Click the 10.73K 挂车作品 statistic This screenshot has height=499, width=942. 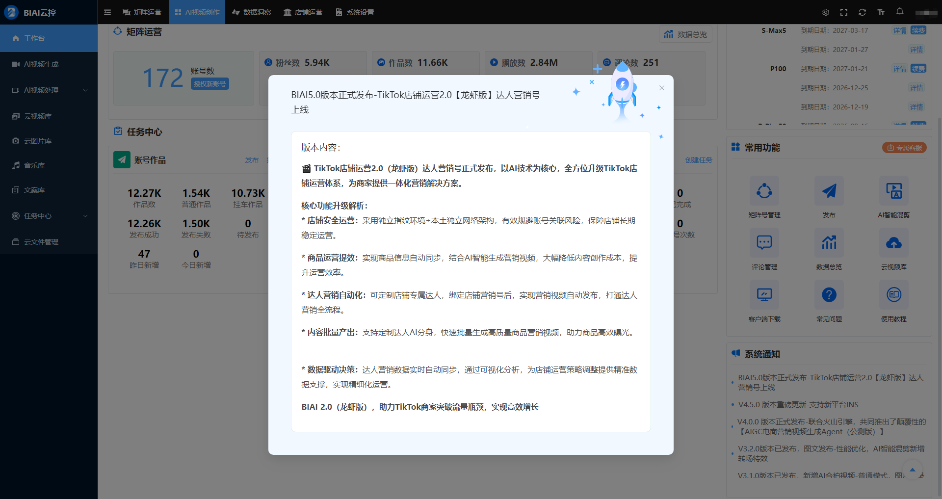click(x=248, y=198)
